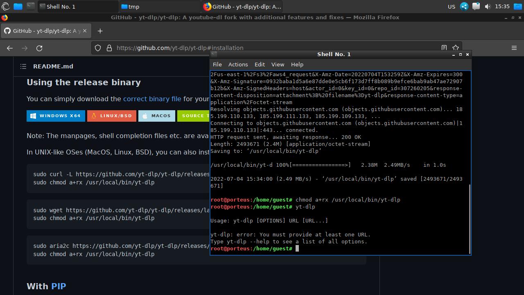Click the macOS download badge
Image resolution: width=524 pixels, height=295 pixels.
pyautogui.click(x=157, y=116)
